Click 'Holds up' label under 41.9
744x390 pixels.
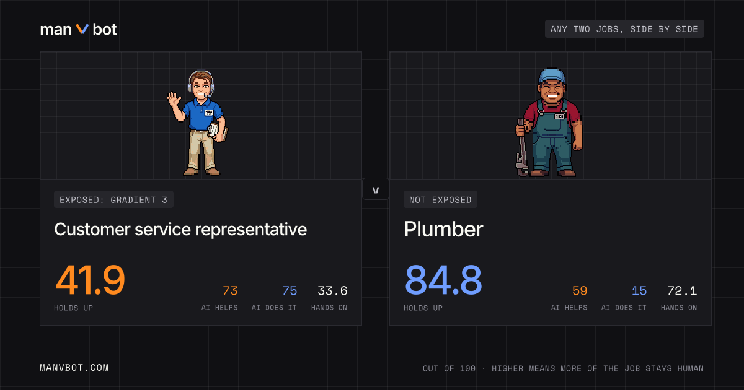click(x=74, y=308)
